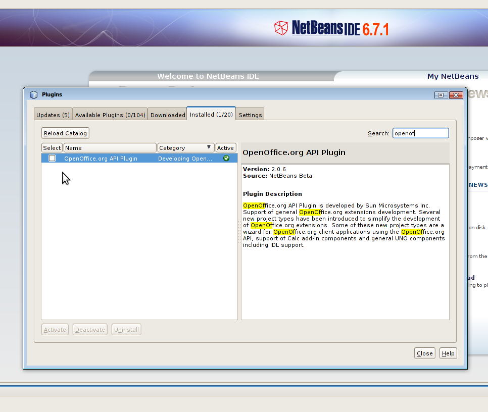This screenshot has height=412, width=488.
Task: Maximize the Plugins dialog window
Action: (441, 95)
